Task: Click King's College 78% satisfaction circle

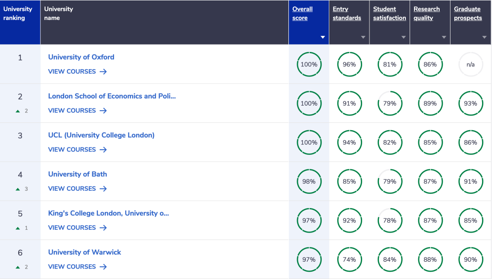Action: pyautogui.click(x=389, y=220)
